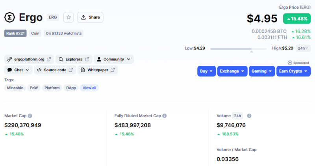The image size is (315, 166).
Task: Open the Source code link
Action: [x=55, y=70]
